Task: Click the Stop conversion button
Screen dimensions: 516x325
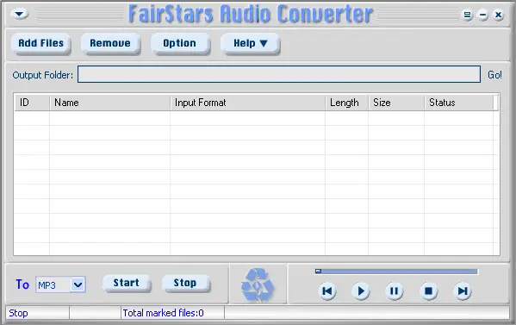Action: click(x=185, y=283)
